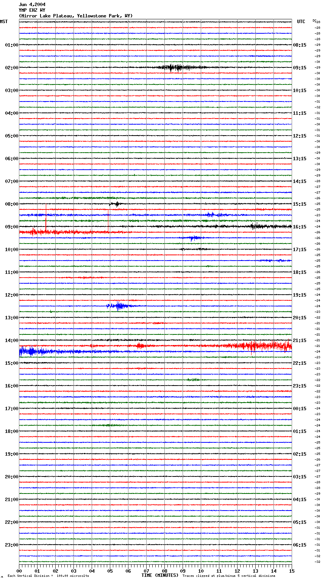The image size is (322, 581).
Task: Click the 23:15 UTC time label
Action: (x=300, y=386)
